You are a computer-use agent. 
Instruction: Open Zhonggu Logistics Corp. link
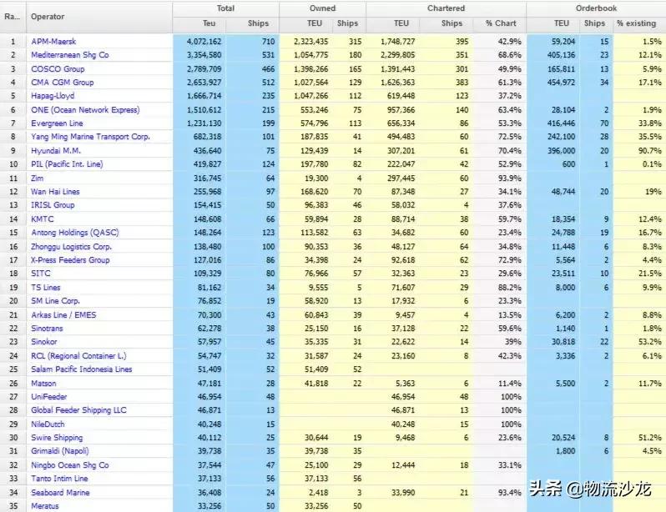point(72,247)
